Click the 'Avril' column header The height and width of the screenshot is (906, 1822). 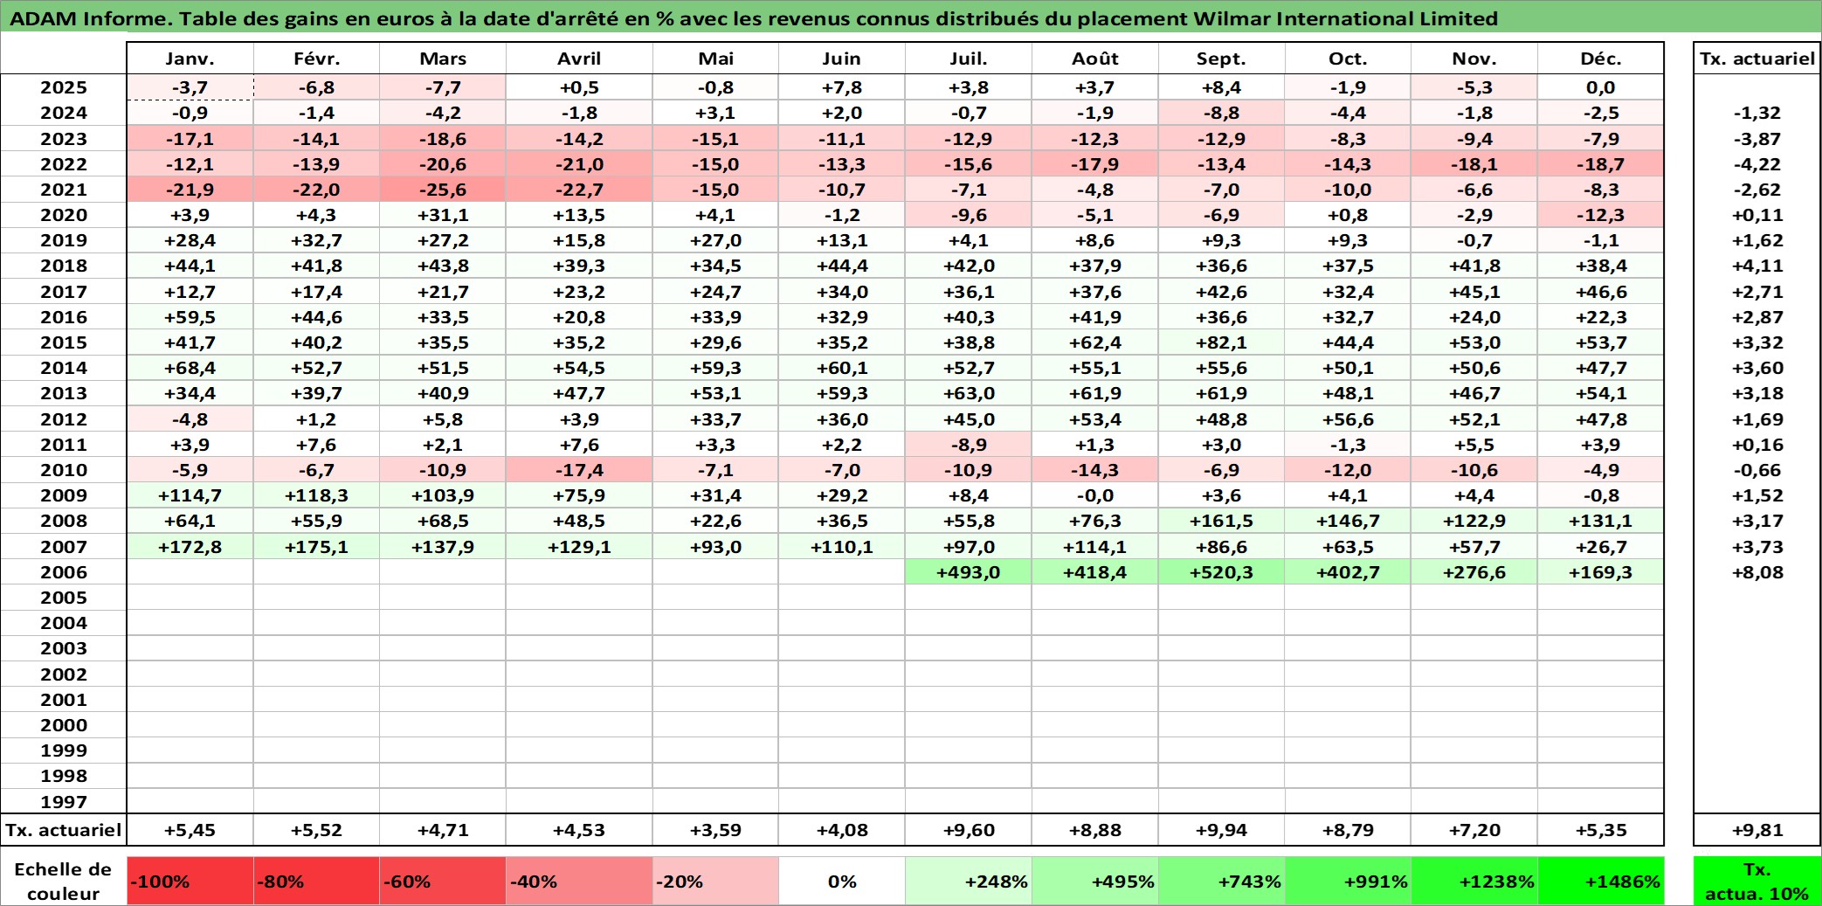(x=579, y=59)
